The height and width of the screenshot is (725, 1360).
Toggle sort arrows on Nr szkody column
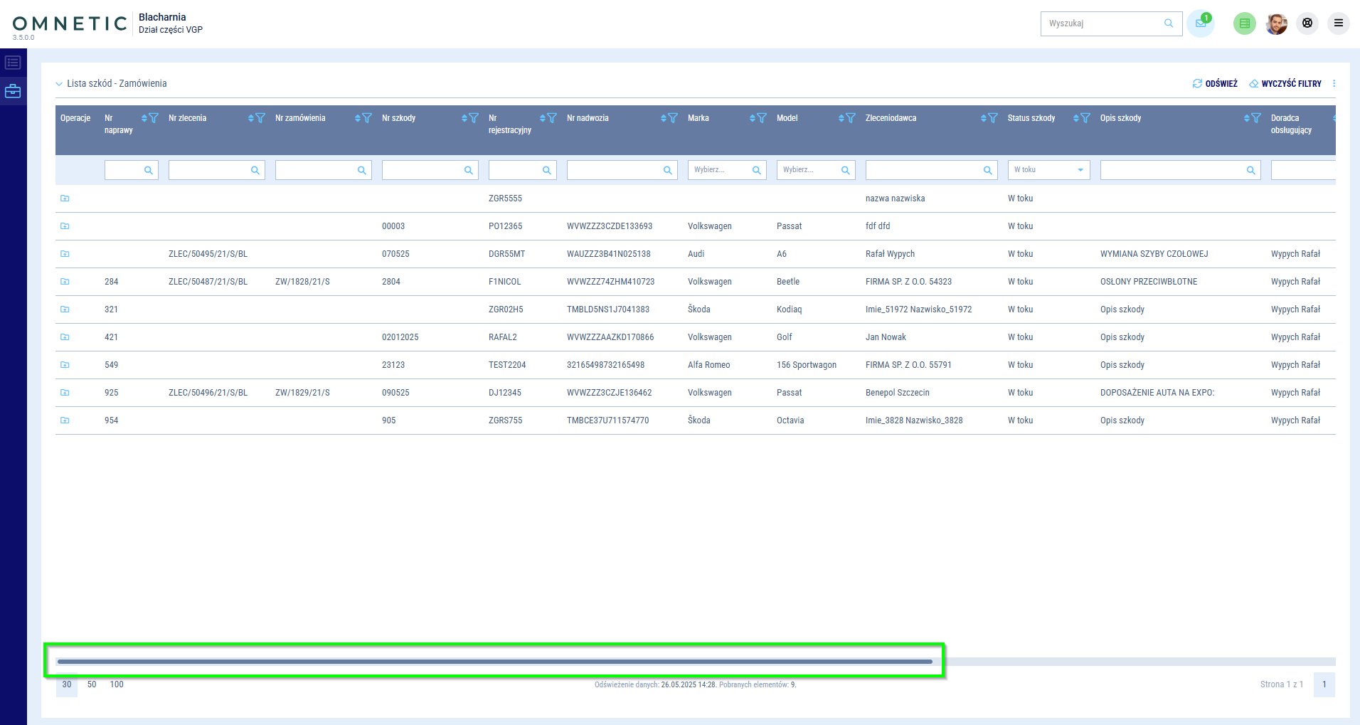point(464,118)
